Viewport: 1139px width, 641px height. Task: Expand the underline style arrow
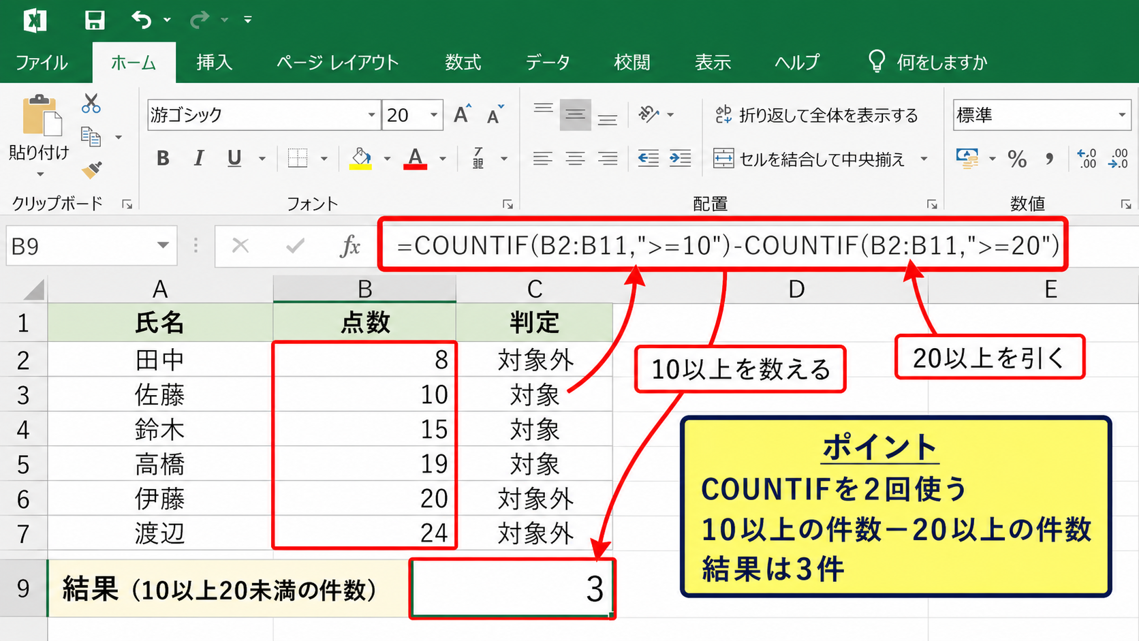click(x=262, y=159)
